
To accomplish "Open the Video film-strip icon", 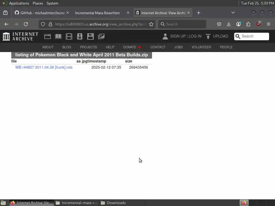I will tap(69, 36).
